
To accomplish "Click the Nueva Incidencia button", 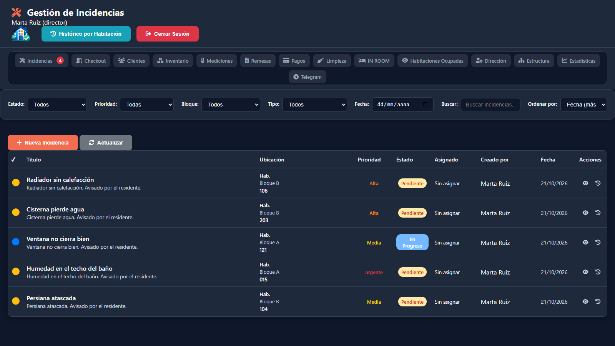I will [x=43, y=143].
